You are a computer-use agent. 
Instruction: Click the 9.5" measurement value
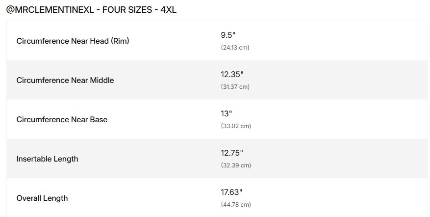tap(228, 35)
